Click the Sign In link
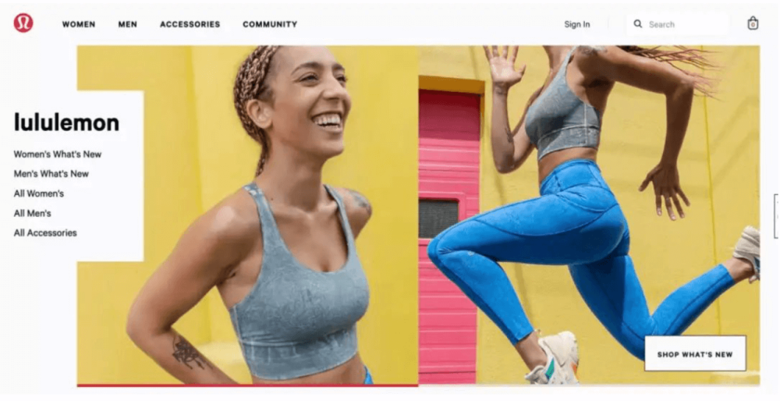The height and width of the screenshot is (401, 780). coord(577,24)
